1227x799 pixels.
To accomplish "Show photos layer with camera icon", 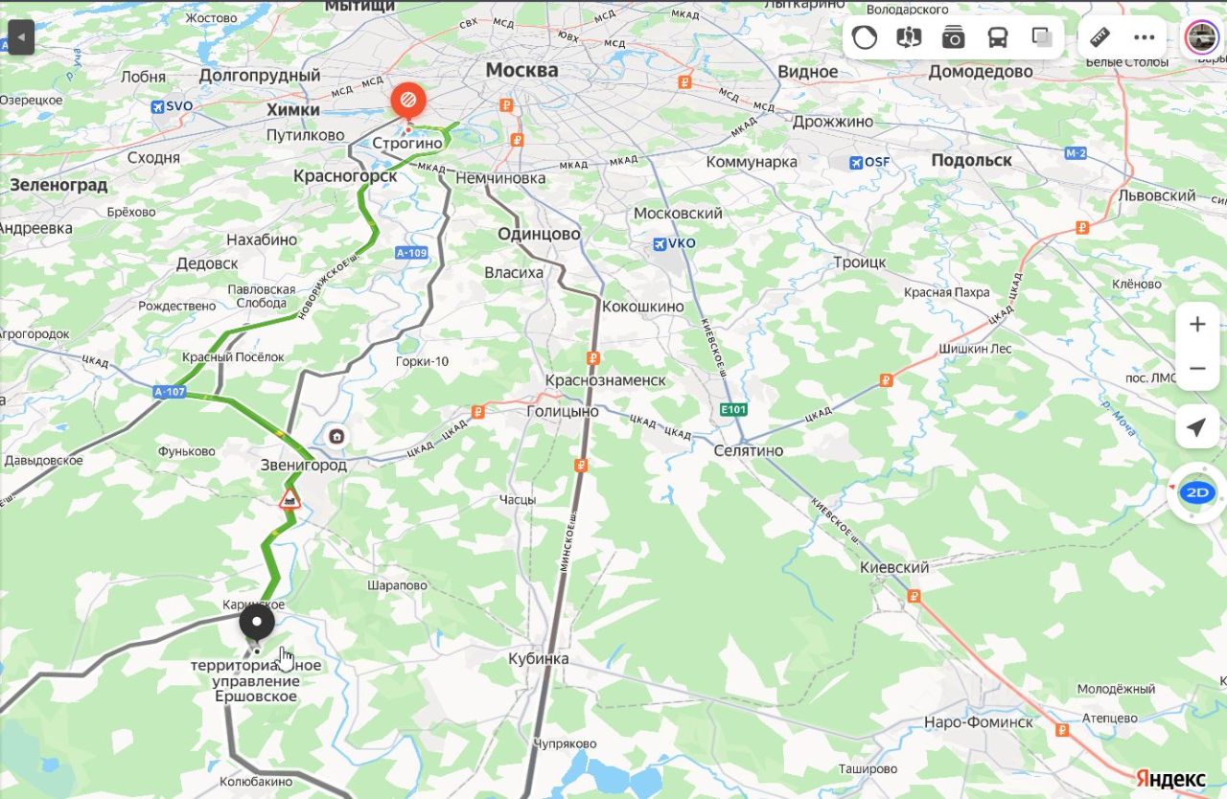I will [x=953, y=37].
